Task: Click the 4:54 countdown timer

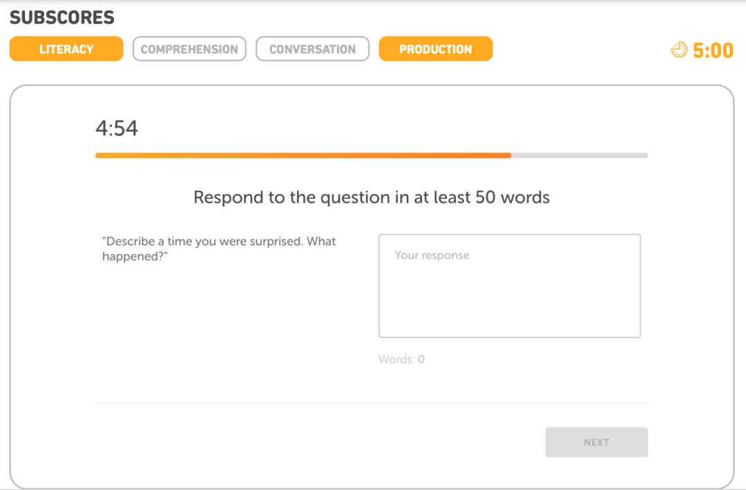Action: [x=117, y=128]
